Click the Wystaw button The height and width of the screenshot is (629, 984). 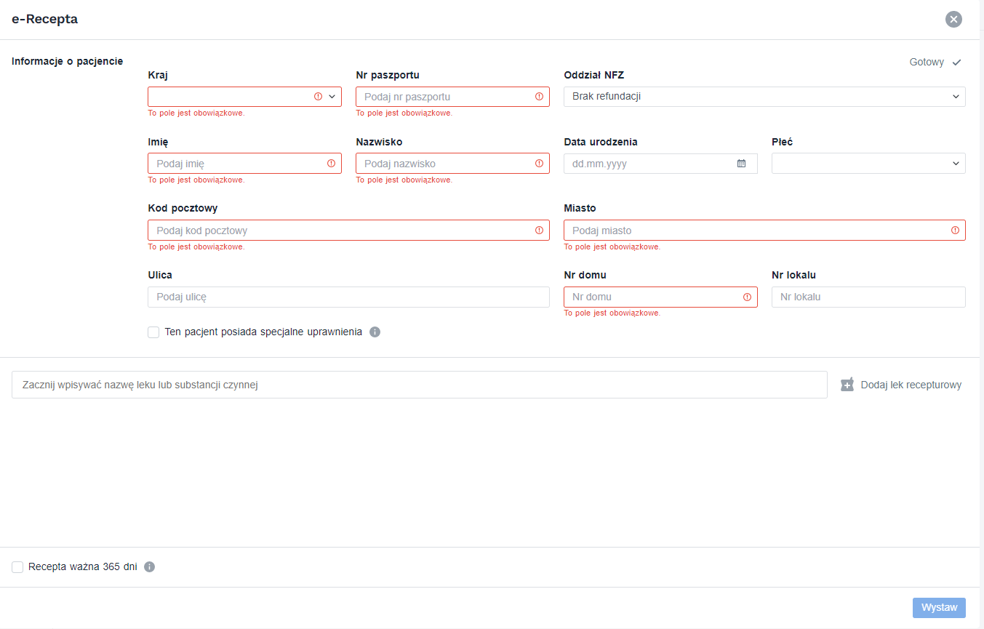coord(938,607)
